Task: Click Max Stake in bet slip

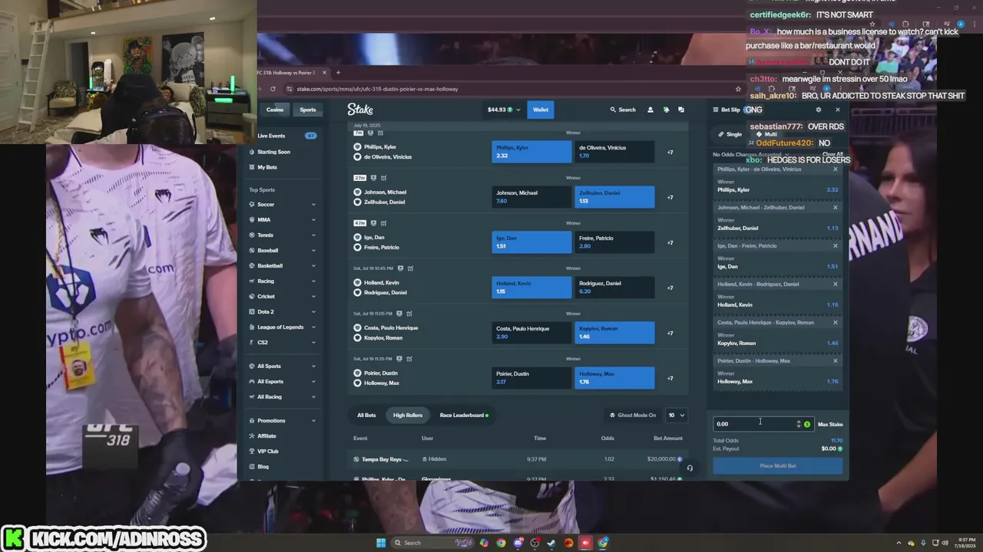Action: (x=830, y=424)
